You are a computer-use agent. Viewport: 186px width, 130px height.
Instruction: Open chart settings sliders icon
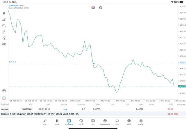pos(4,26)
